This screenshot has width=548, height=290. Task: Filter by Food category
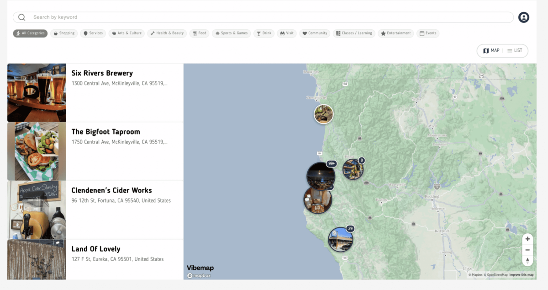click(200, 33)
